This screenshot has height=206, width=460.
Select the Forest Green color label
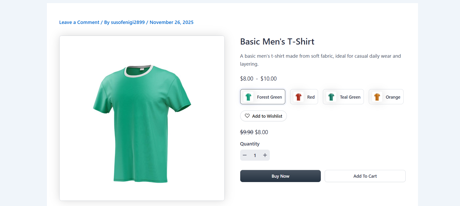tap(269, 97)
